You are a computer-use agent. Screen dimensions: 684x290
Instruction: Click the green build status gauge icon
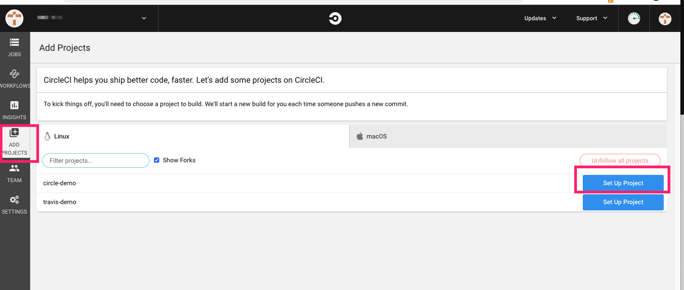click(634, 18)
